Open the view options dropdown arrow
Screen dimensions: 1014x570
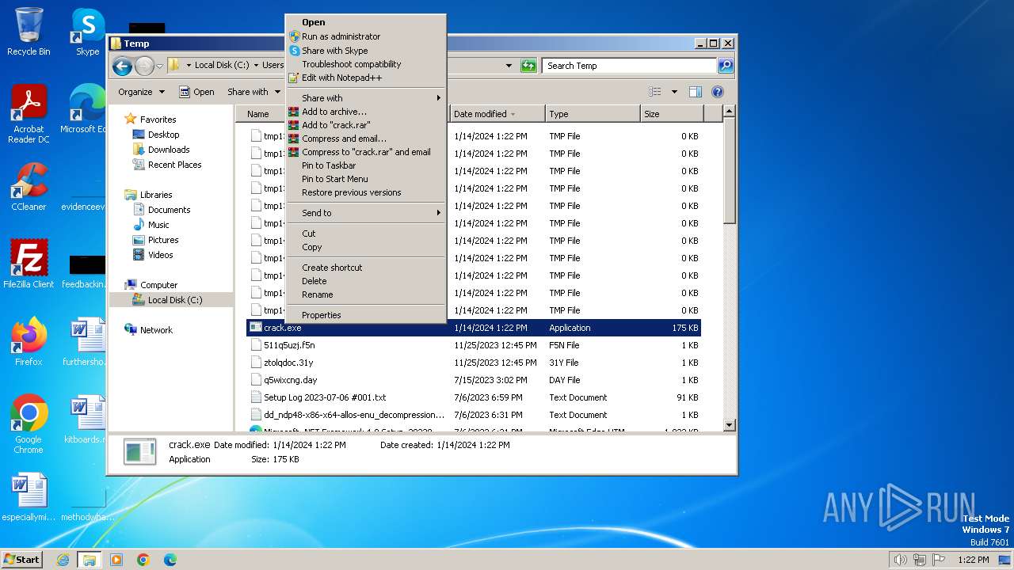(x=674, y=92)
